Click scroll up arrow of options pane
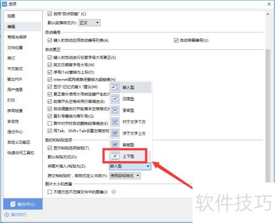Screen dimensions: 275x223 point(268,14)
